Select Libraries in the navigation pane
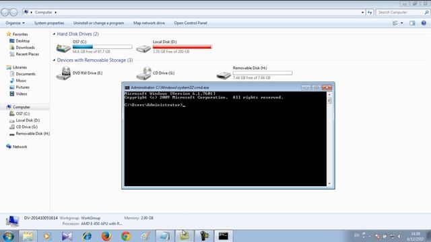The height and width of the screenshot is (242, 431). pos(20,67)
